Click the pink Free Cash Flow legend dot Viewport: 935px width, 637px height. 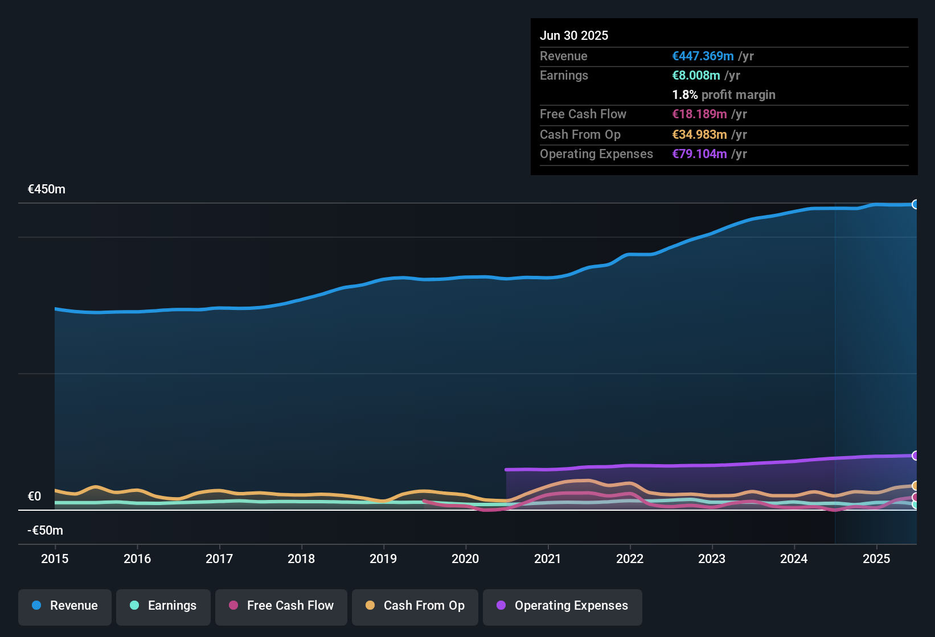point(233,605)
